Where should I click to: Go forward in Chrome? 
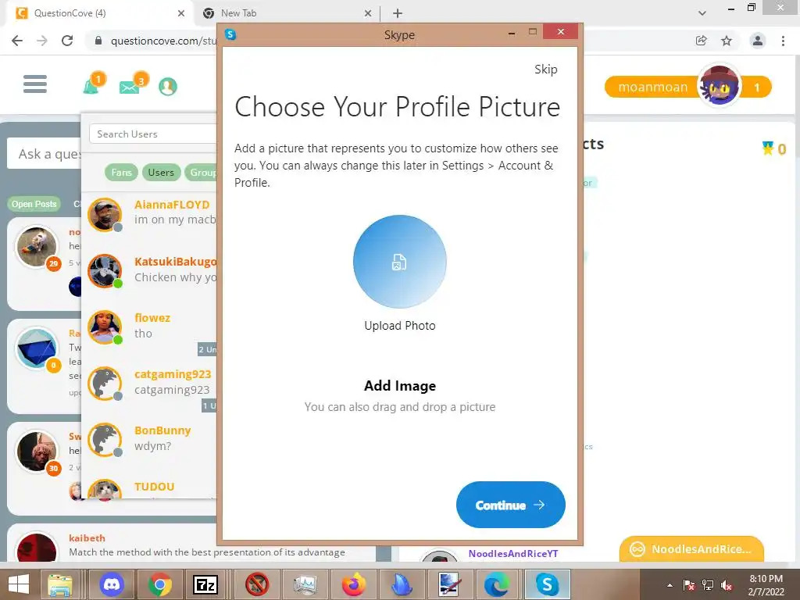[x=42, y=41]
